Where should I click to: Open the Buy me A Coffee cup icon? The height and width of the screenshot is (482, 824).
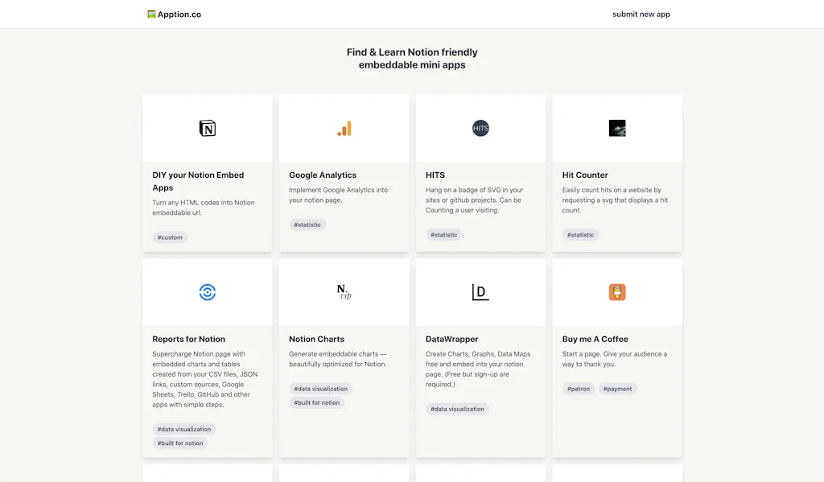click(x=617, y=292)
